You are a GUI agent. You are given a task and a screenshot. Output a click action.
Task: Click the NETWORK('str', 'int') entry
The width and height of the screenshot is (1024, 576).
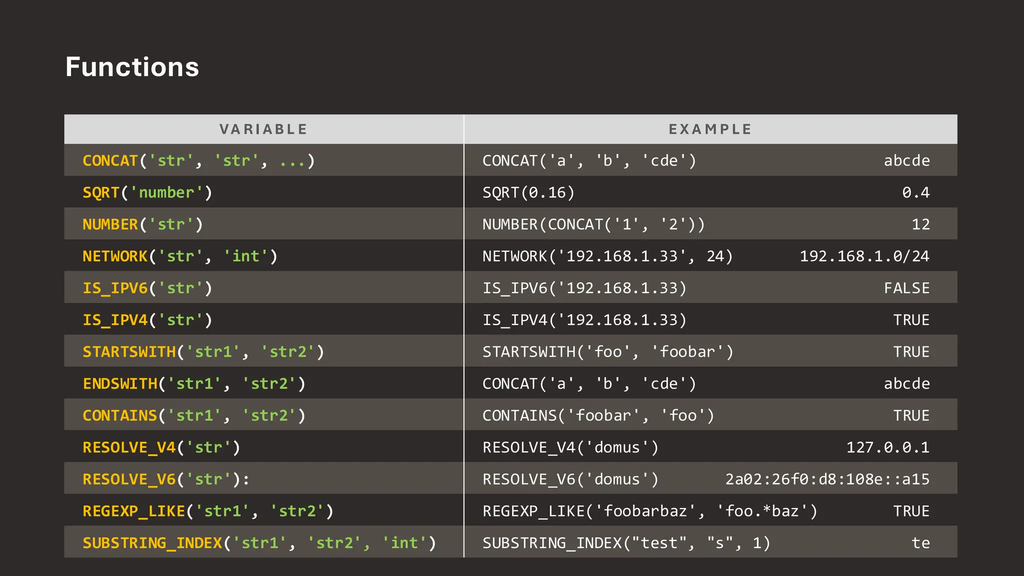180,256
